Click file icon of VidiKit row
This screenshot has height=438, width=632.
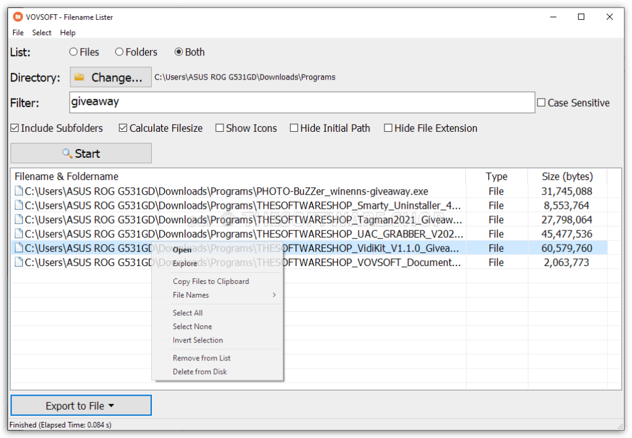19,248
